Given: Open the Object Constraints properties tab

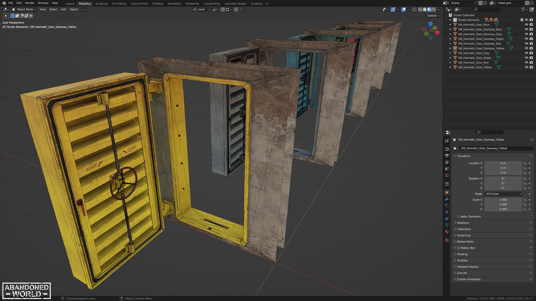Looking at the screenshot, I should click(x=447, y=219).
